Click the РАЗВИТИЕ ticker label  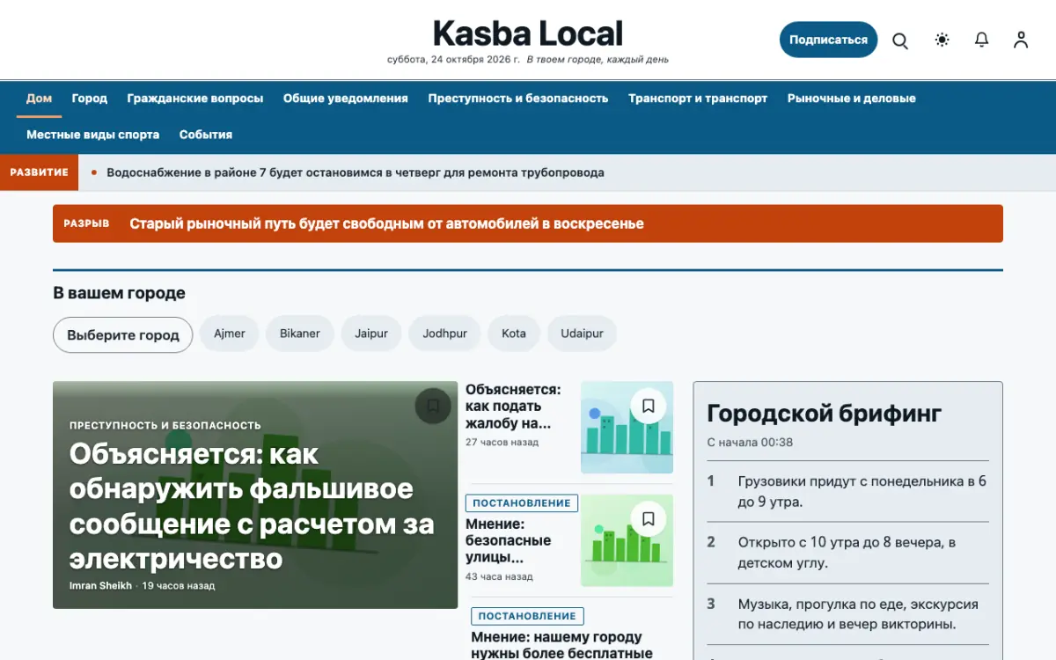tap(40, 172)
